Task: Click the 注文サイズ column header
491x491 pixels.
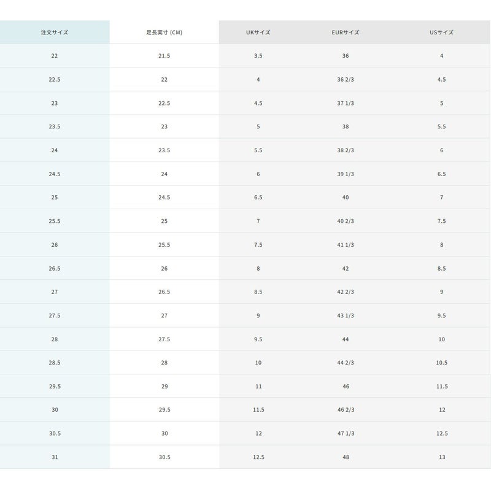Action: coord(55,33)
